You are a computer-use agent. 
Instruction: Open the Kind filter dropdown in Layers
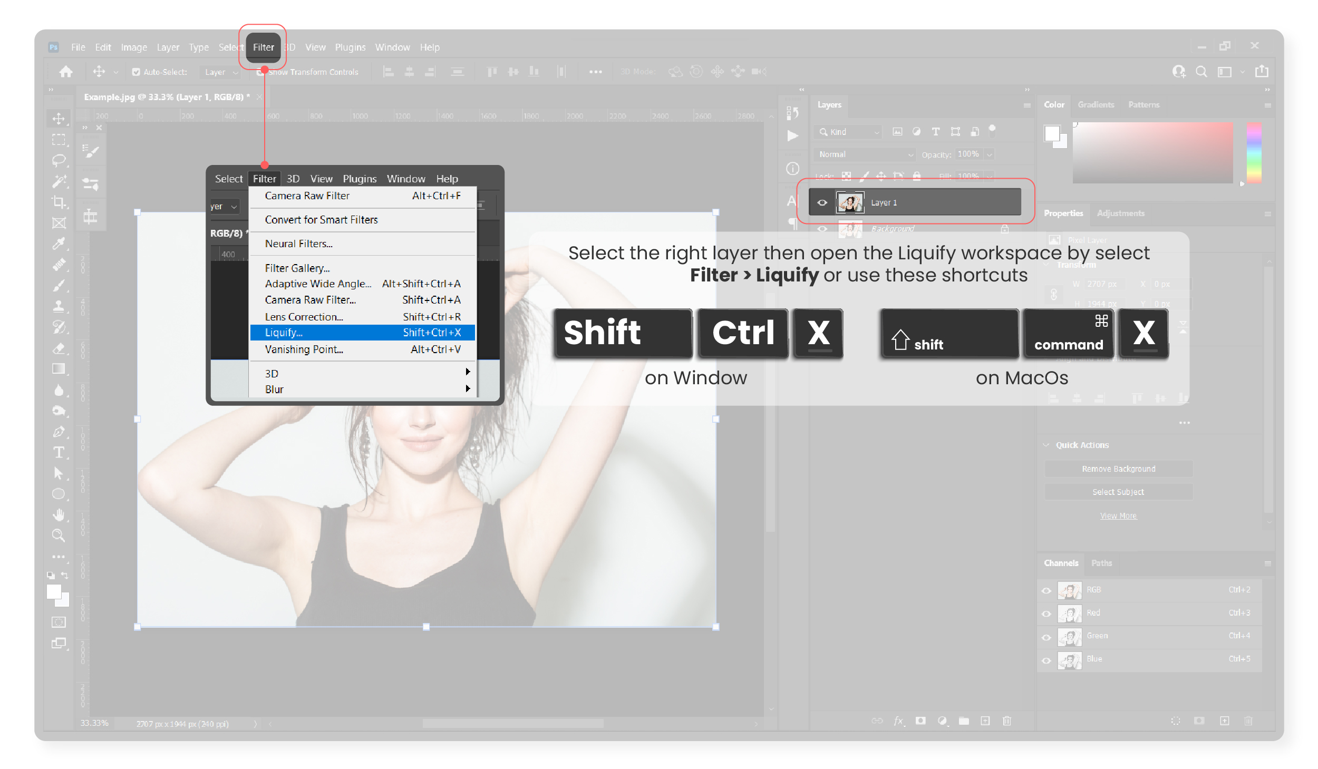tap(847, 132)
